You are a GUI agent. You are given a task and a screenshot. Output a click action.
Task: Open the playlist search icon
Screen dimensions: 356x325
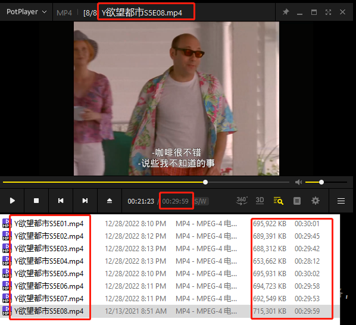click(279, 201)
